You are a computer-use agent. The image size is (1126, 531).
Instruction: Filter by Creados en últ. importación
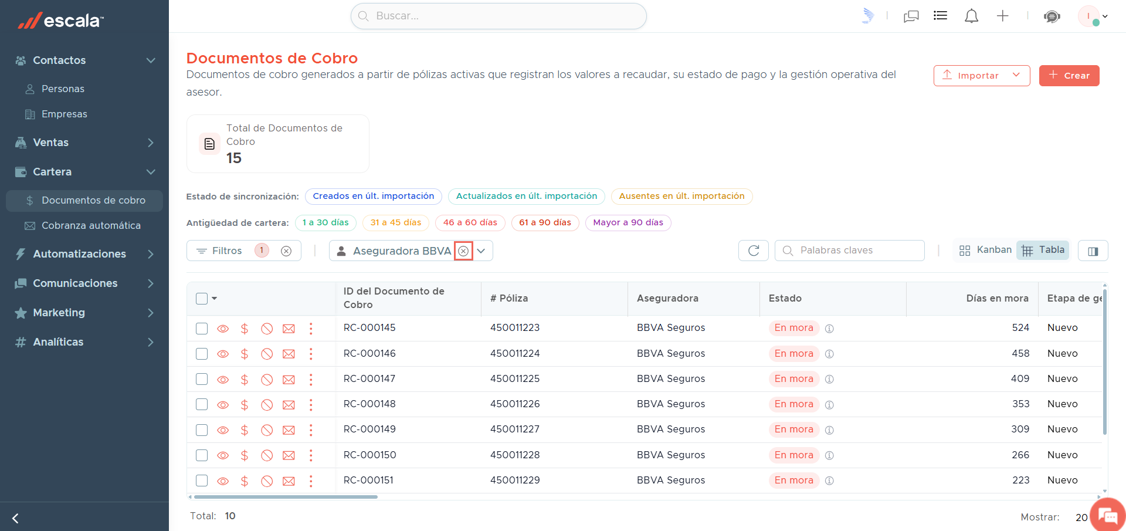(374, 196)
